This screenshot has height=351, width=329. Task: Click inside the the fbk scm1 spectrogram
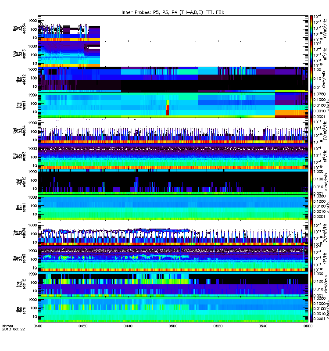pyautogui.click(x=173, y=310)
